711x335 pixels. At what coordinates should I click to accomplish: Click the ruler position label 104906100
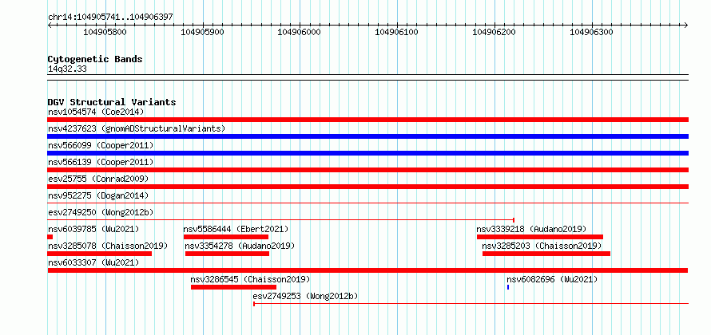(x=397, y=32)
